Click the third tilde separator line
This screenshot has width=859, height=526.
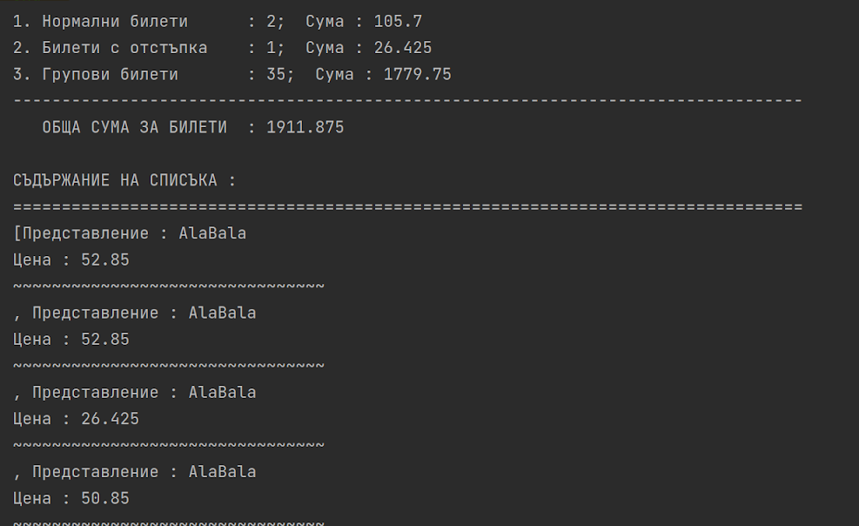click(x=169, y=445)
